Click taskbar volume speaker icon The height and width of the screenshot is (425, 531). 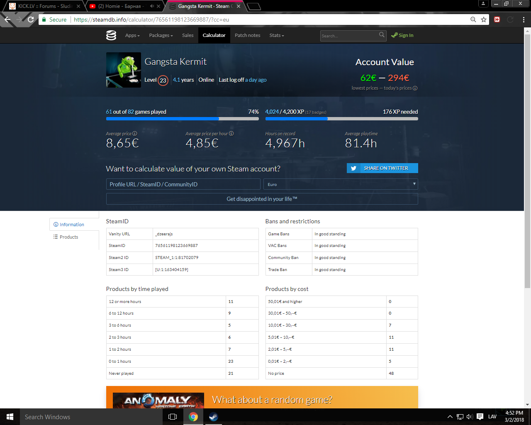470,417
